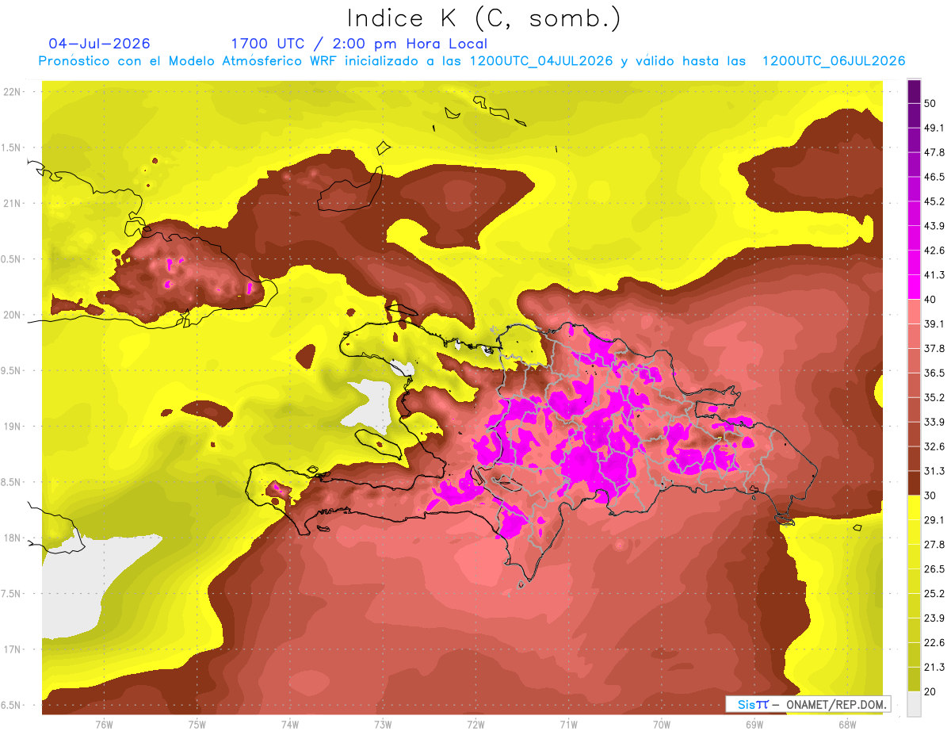Image resolution: width=951 pixels, height=735 pixels.
Task: Click the "30" value on the color scale
Action: (x=931, y=496)
